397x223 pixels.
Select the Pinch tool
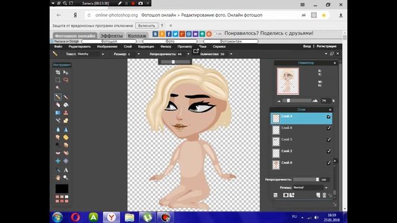tap(66, 161)
